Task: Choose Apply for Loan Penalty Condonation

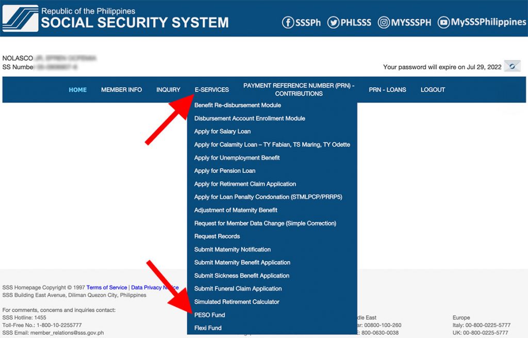Action: (268, 197)
